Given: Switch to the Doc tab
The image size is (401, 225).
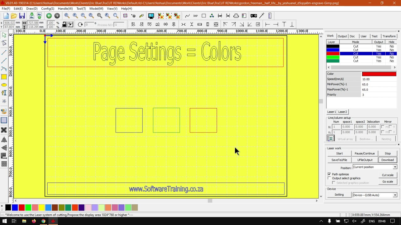Looking at the screenshot, I should [352, 36].
